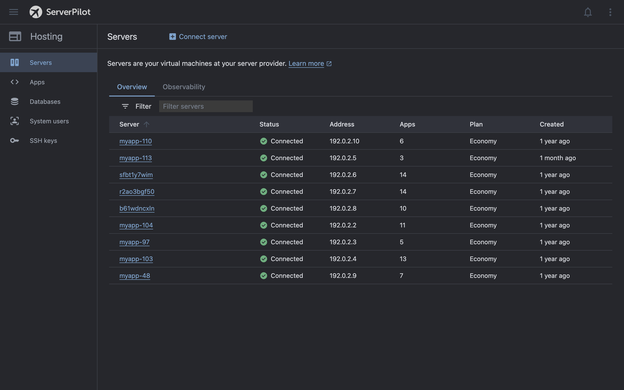Open server myapp-113

click(136, 158)
